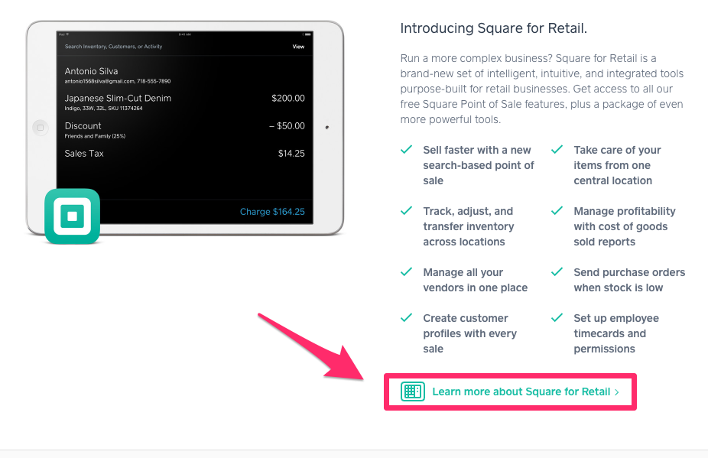This screenshot has height=458, width=708.
Task: Click the text Sell faster with a new search-based point of sale
Action: click(479, 165)
